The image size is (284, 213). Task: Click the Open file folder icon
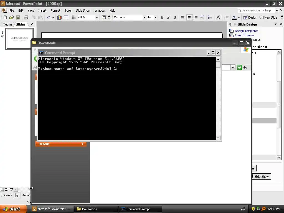tap(11, 17)
